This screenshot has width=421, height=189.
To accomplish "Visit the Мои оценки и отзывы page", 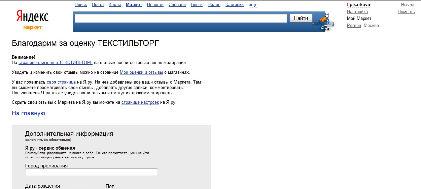I will [x=141, y=72].
